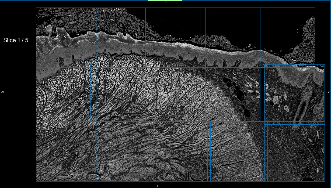Click the X axis label on right edge

[x=329, y=92]
